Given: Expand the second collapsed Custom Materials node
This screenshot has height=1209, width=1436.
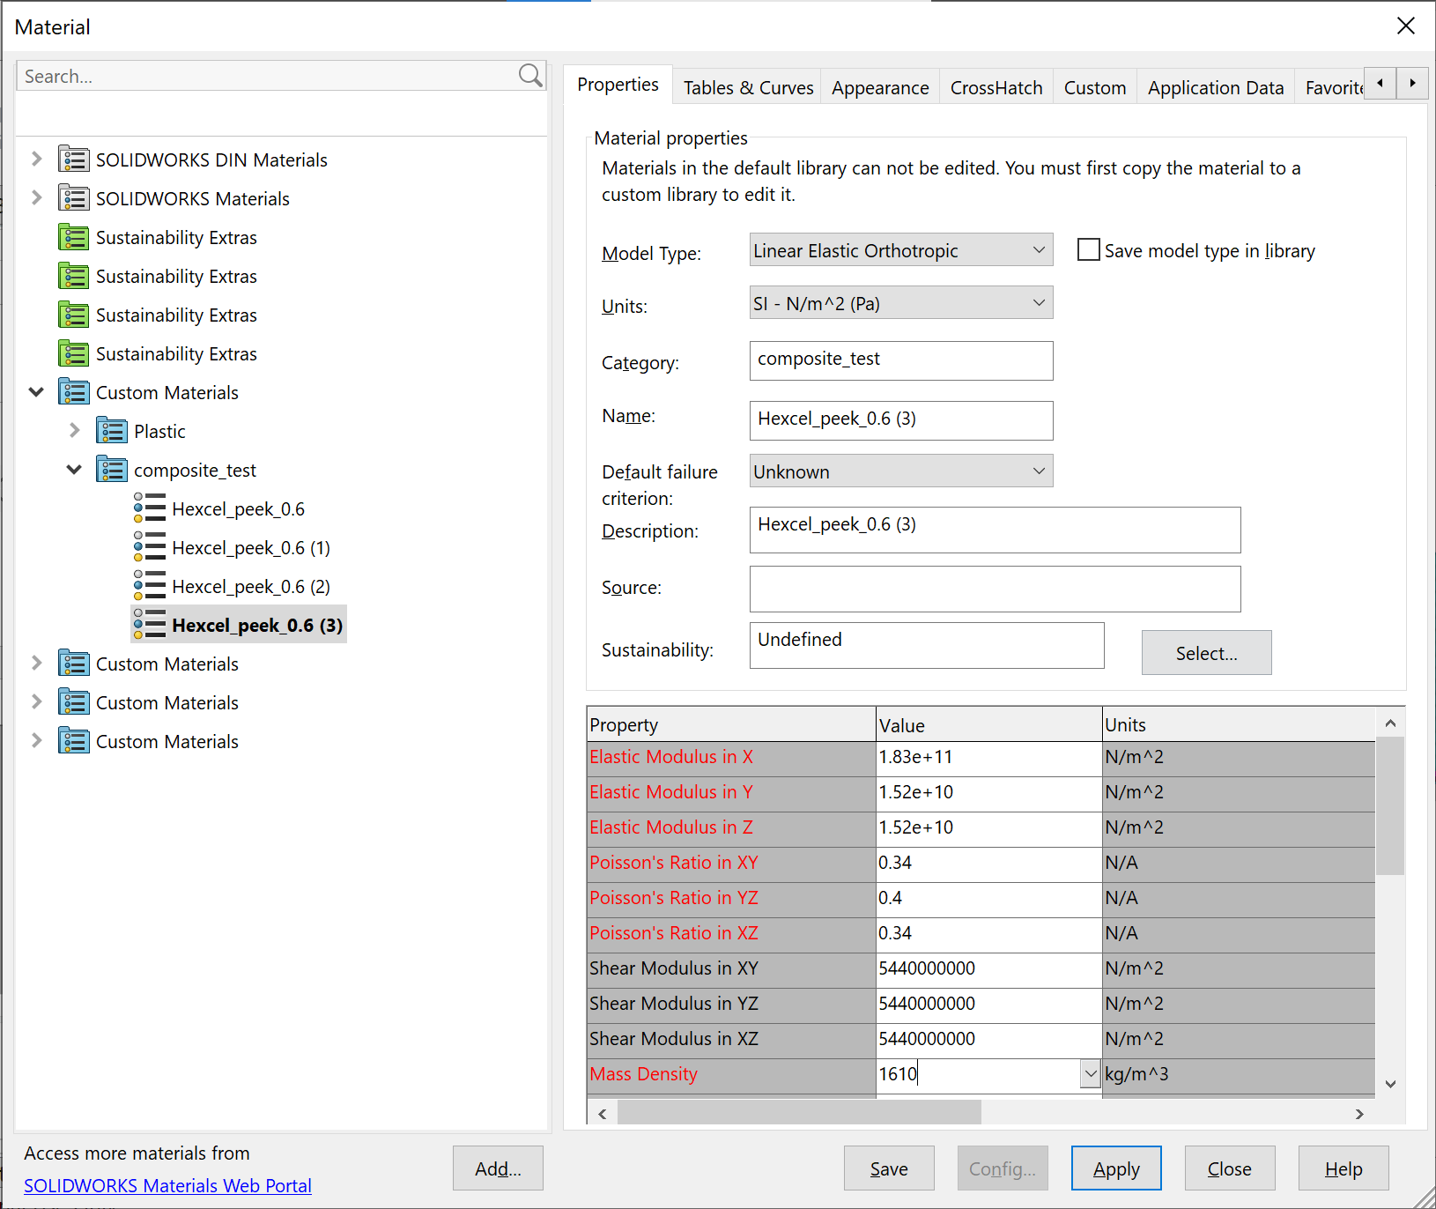Looking at the screenshot, I should point(36,702).
